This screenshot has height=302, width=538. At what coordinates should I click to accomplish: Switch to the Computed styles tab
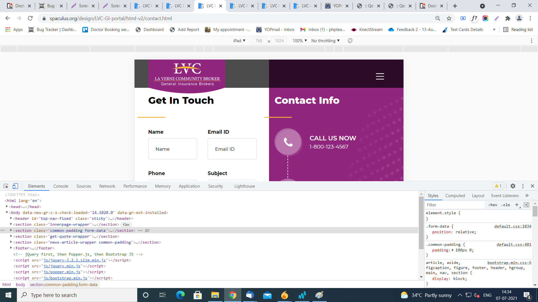pyautogui.click(x=455, y=195)
